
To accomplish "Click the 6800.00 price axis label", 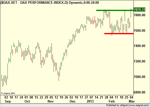I will (139, 92).
